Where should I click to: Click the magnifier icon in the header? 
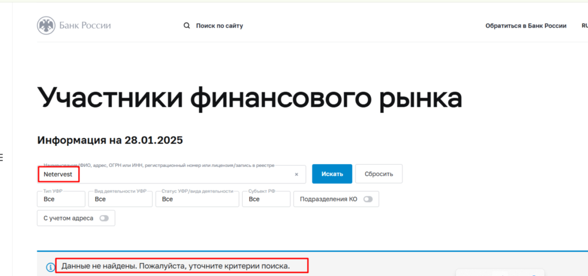click(187, 26)
